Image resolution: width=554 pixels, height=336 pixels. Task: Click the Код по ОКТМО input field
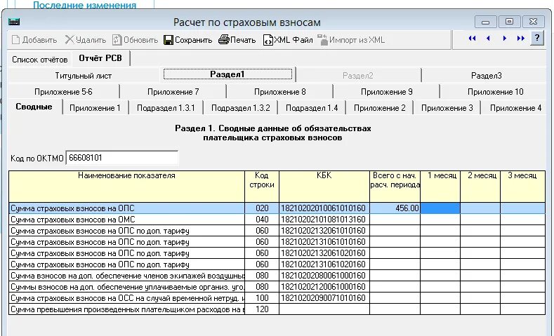tap(122, 158)
